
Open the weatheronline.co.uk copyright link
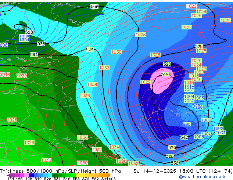202,177
